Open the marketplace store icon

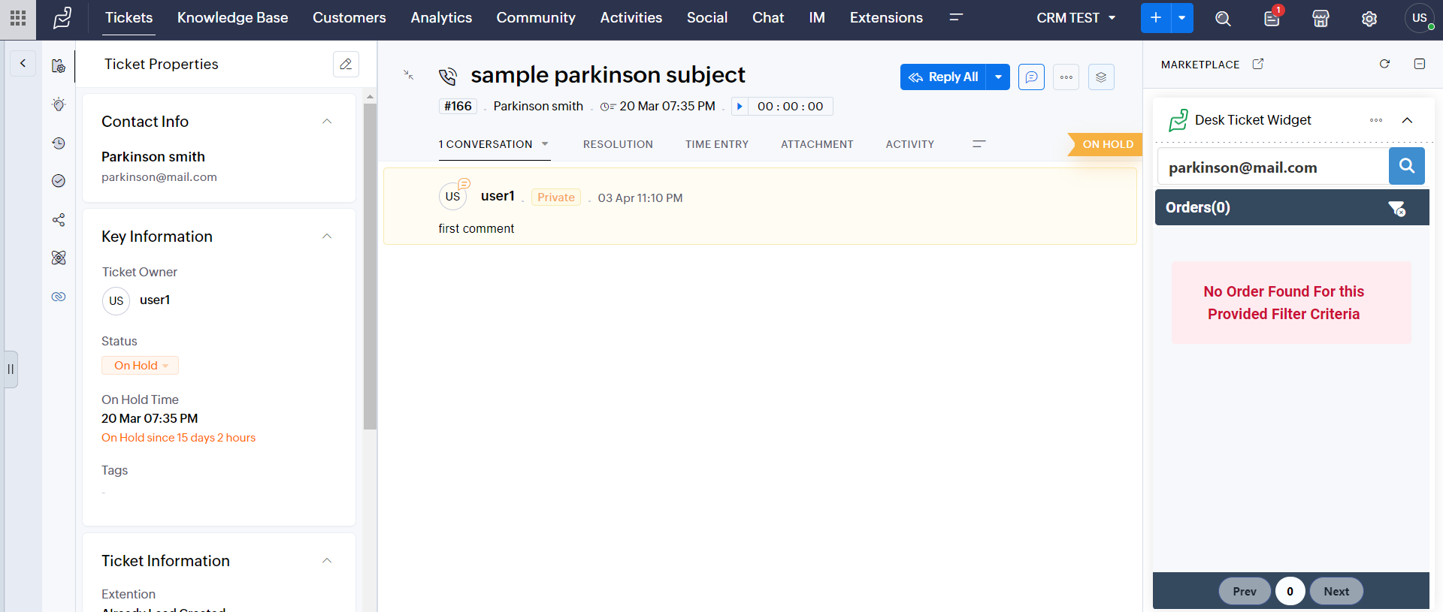[1320, 19]
